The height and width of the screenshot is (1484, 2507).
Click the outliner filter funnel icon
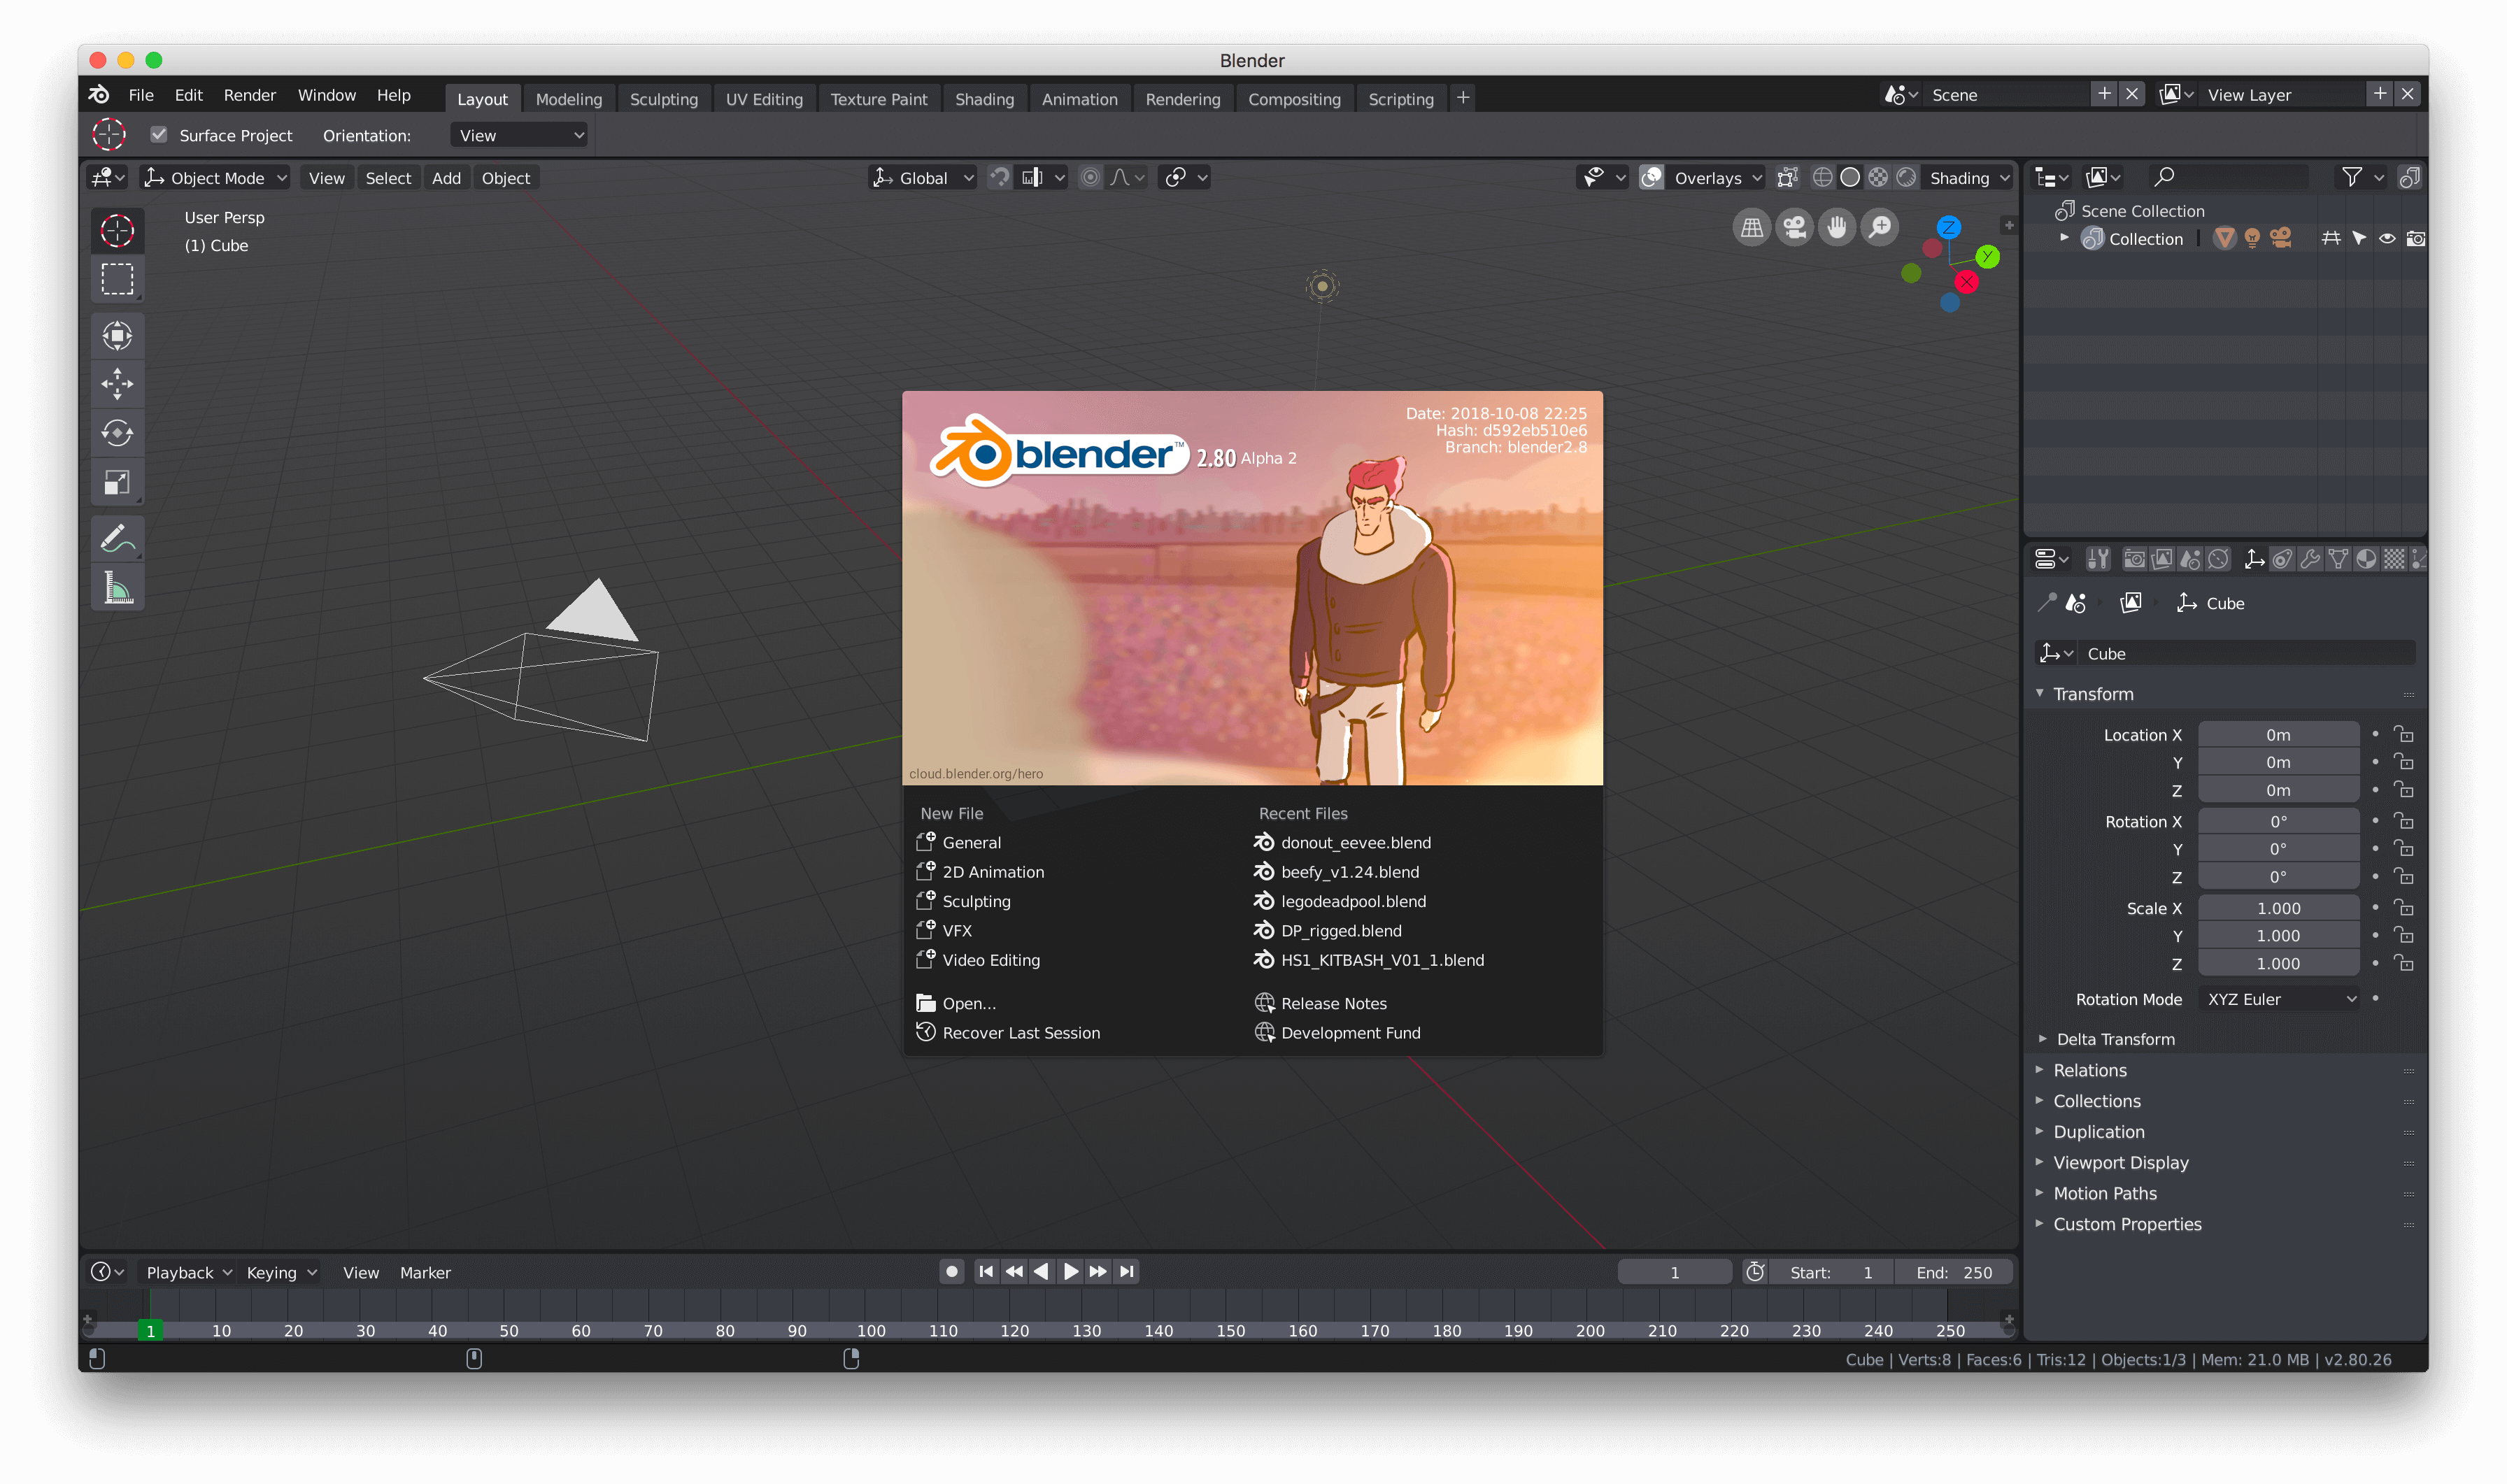click(2352, 178)
